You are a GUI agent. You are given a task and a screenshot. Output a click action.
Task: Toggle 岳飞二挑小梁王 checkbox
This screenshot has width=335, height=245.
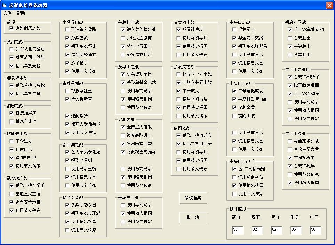click(x=11, y=185)
